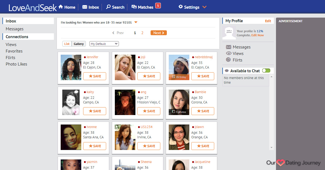
Task: Open Favorites in the left sidebar
Action: (14, 51)
